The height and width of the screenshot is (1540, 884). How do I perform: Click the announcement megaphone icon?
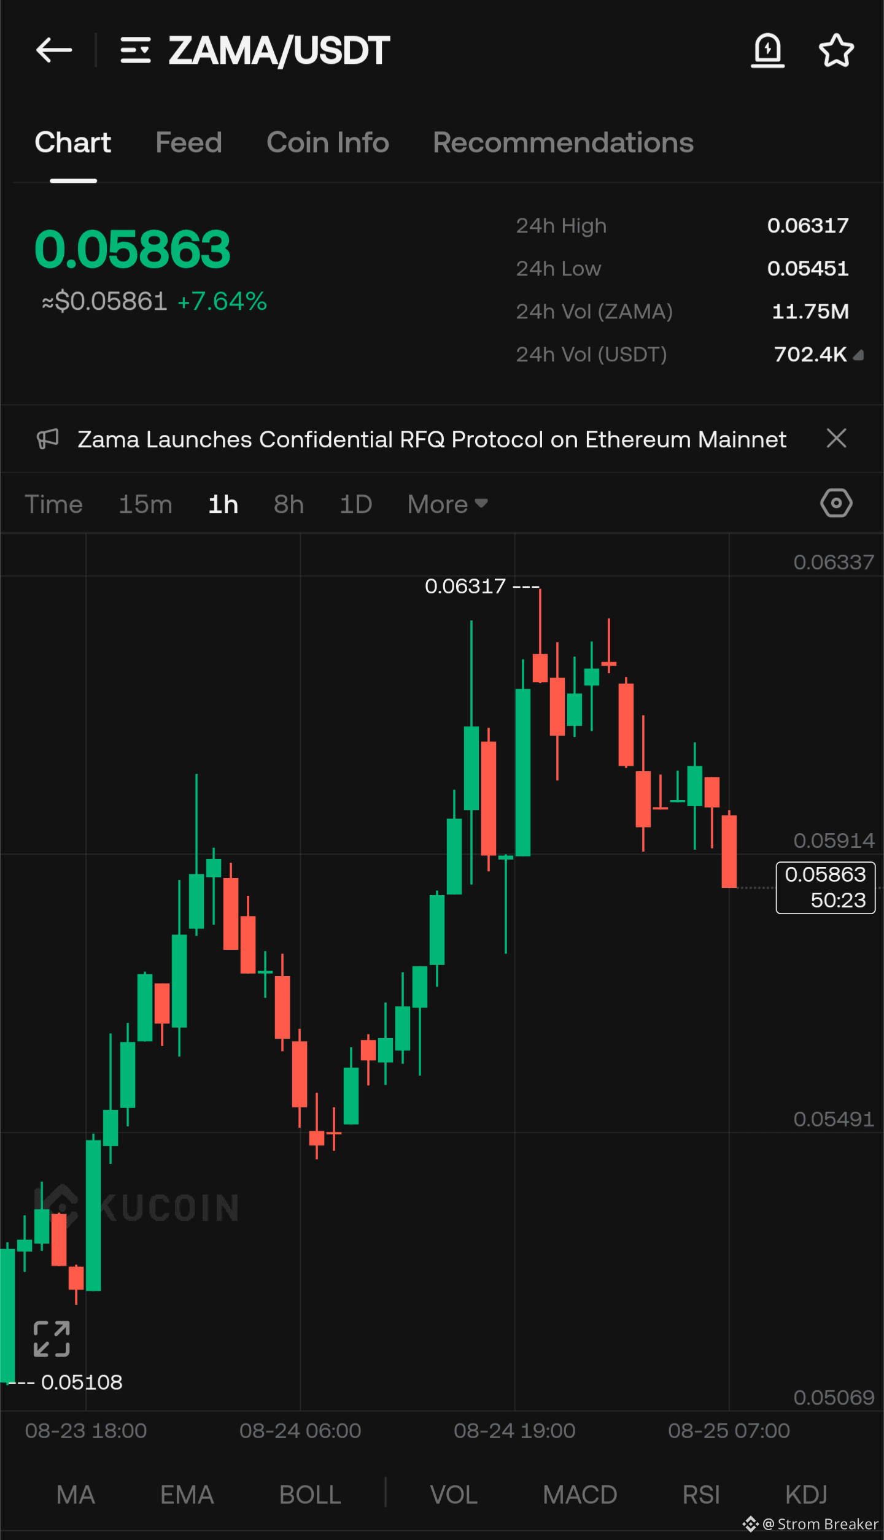(x=47, y=439)
